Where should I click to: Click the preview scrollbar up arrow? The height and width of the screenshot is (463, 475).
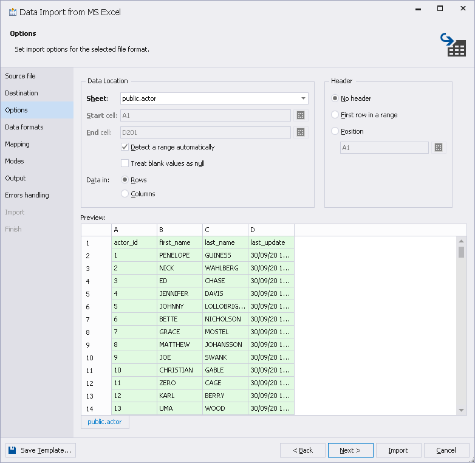(x=462, y=241)
